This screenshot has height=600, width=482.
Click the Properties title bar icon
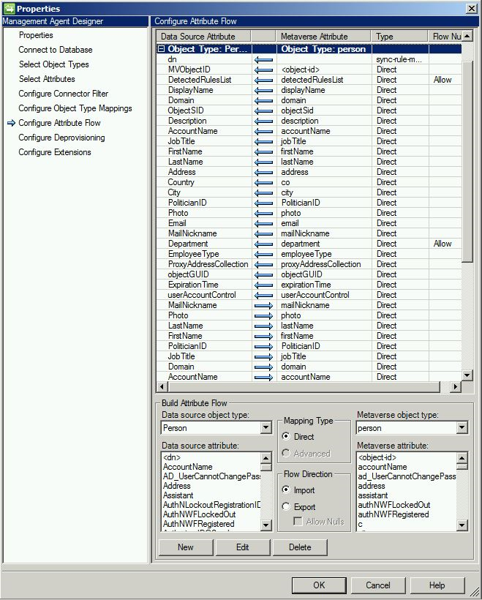coord(9,9)
